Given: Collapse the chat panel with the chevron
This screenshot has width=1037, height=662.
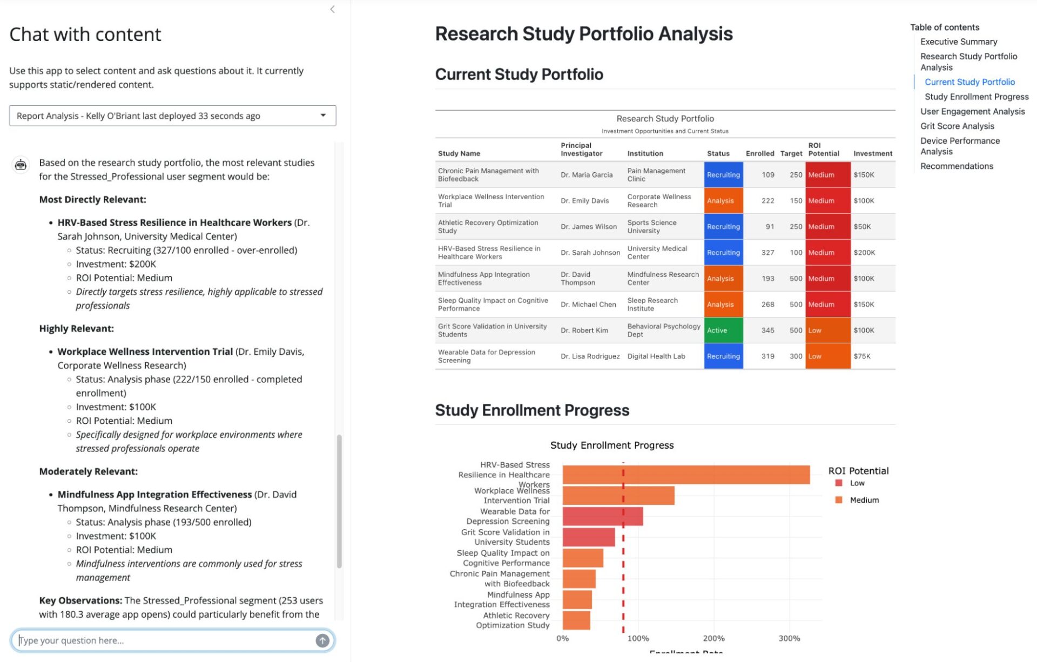Looking at the screenshot, I should [x=332, y=9].
